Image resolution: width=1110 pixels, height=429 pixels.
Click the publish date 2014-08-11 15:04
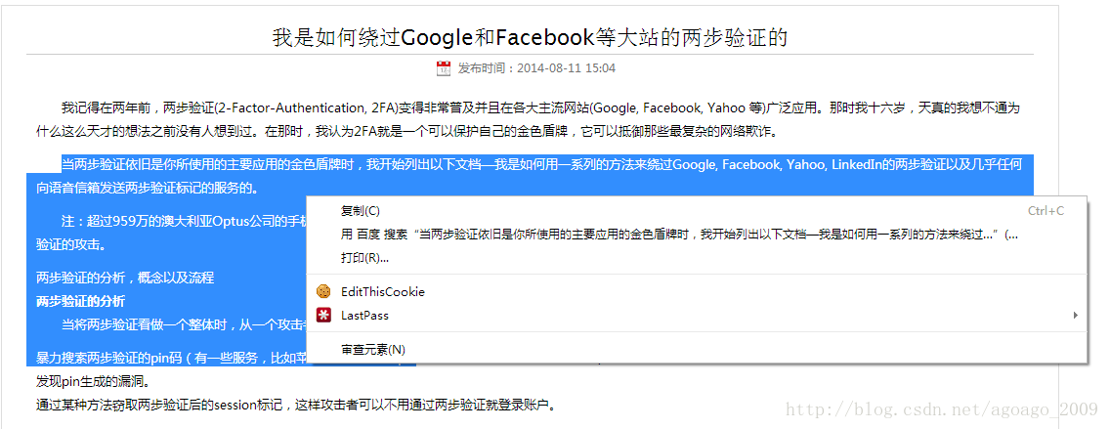pos(567,68)
